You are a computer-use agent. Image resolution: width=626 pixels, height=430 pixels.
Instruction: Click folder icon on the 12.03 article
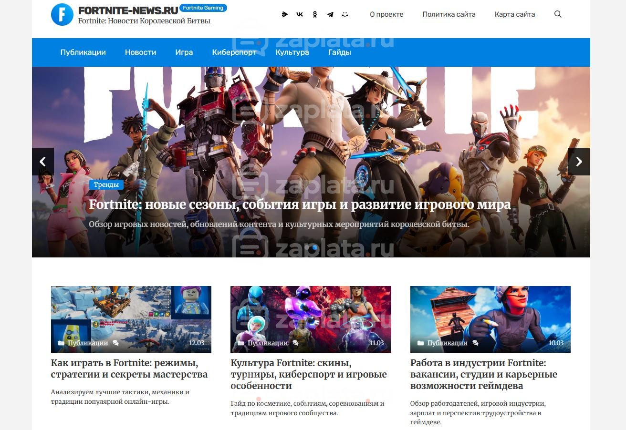[61, 343]
